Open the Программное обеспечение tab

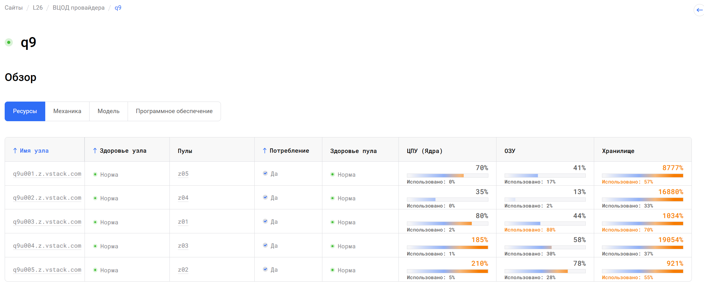[174, 111]
